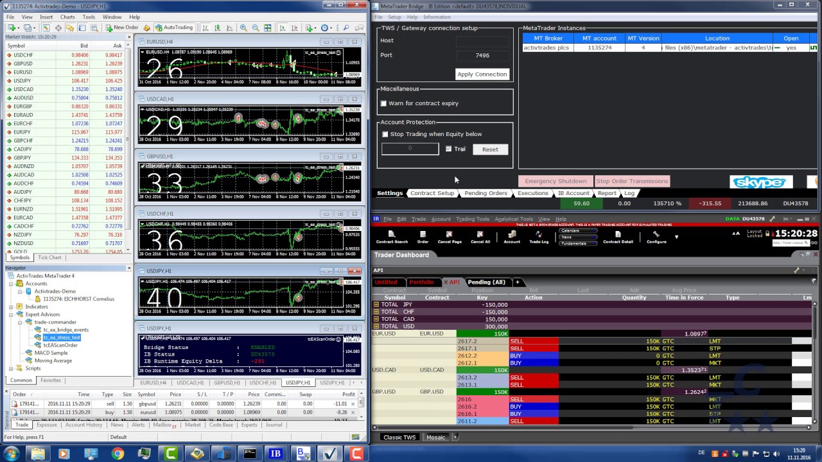Open Contract Search in TWS toolbar

[x=392, y=237]
